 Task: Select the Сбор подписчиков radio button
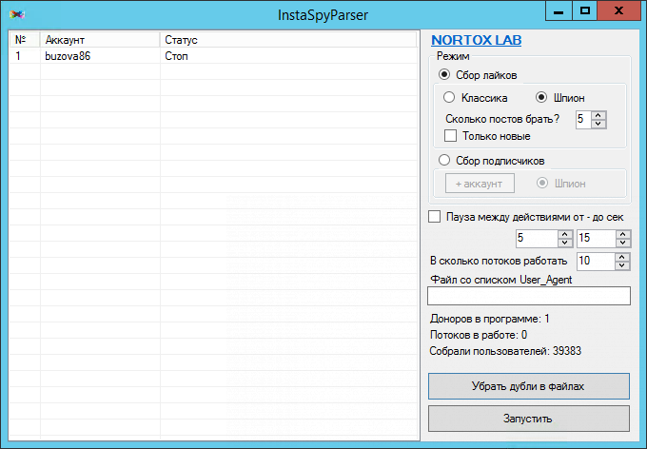tap(444, 161)
